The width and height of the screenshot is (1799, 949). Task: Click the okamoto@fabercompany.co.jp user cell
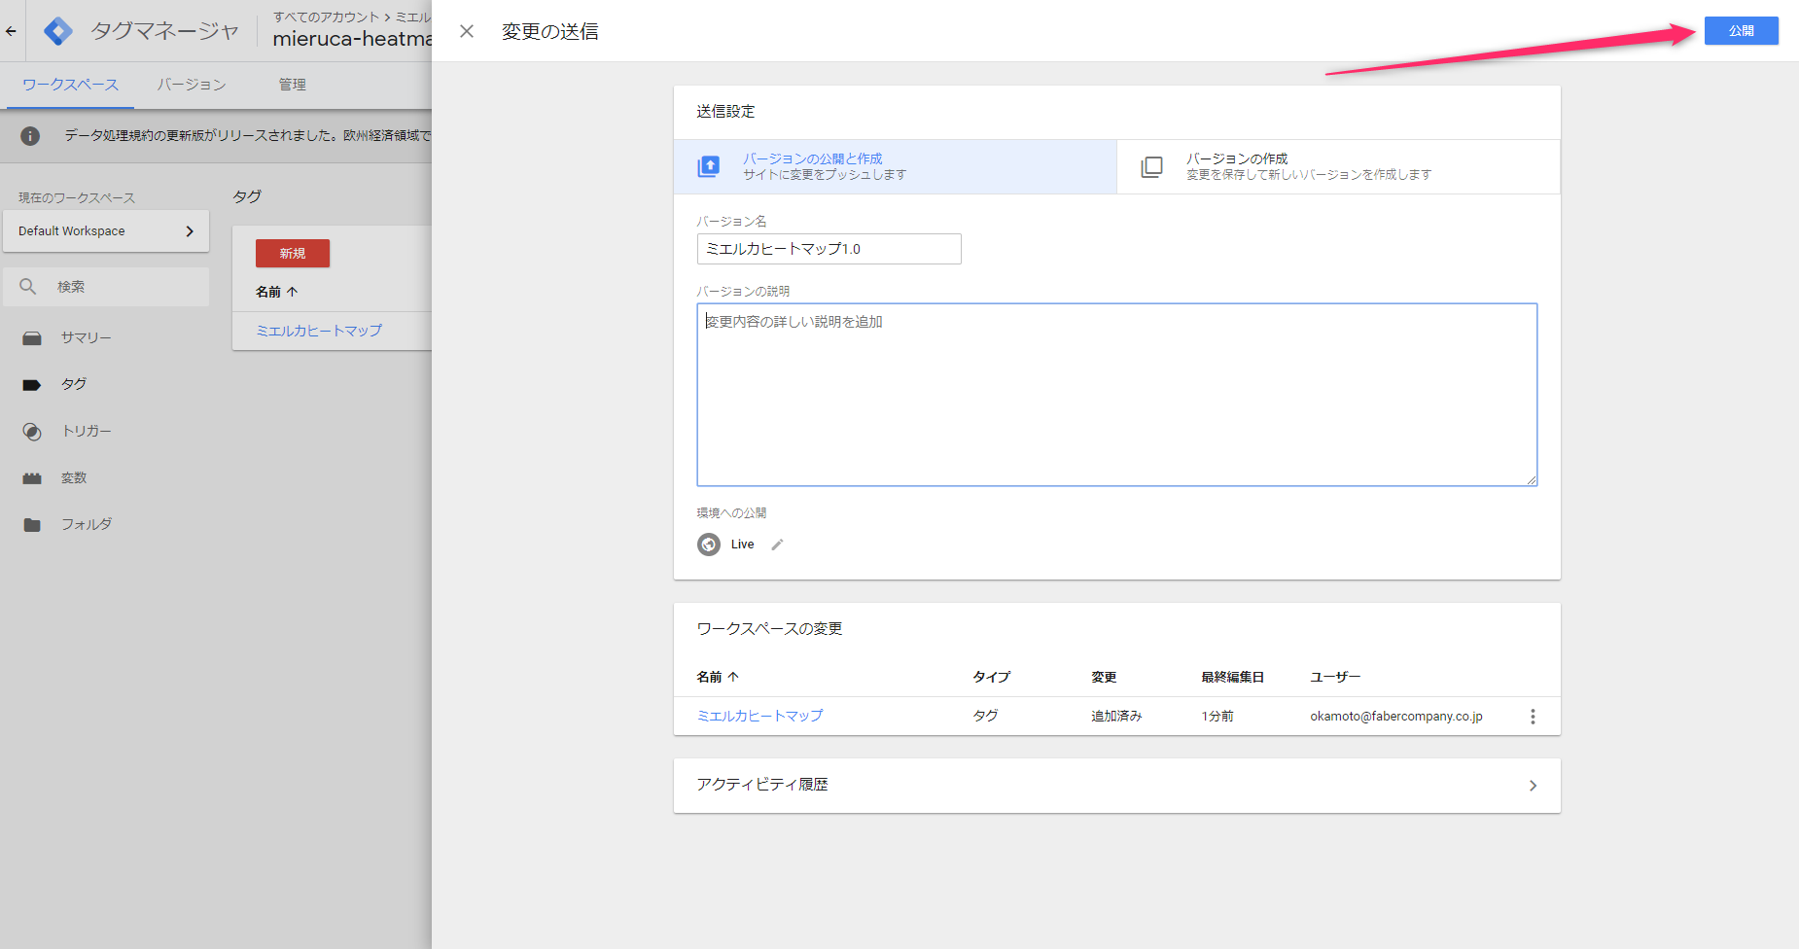[1395, 716]
